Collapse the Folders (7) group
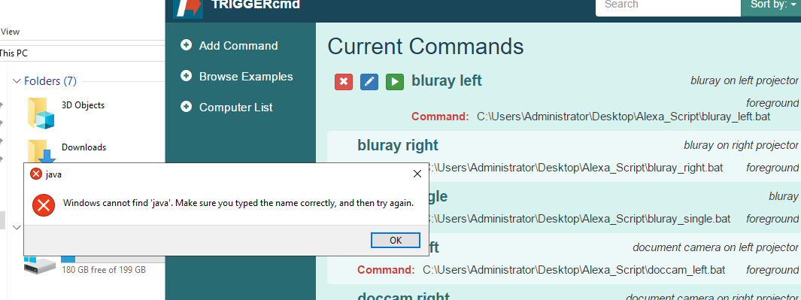Viewport: 801px width, 300px height. pos(17,80)
